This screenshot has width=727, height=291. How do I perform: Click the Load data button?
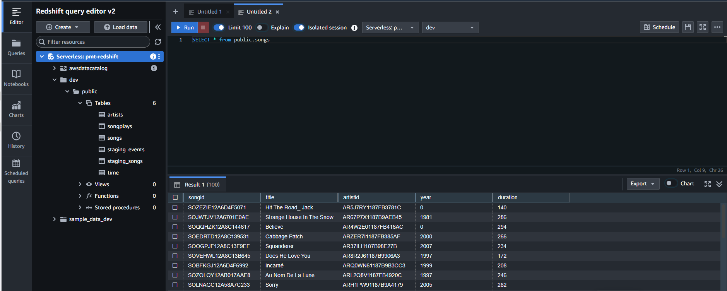[x=121, y=27]
